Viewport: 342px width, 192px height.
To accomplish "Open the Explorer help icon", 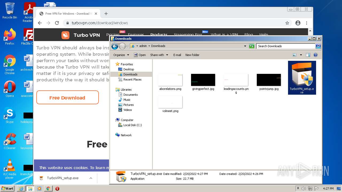I will tap(316, 55).
